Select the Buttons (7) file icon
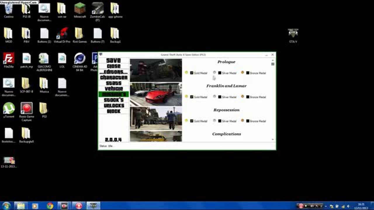Image resolution: width=374 pixels, height=210 pixels. pos(98,35)
